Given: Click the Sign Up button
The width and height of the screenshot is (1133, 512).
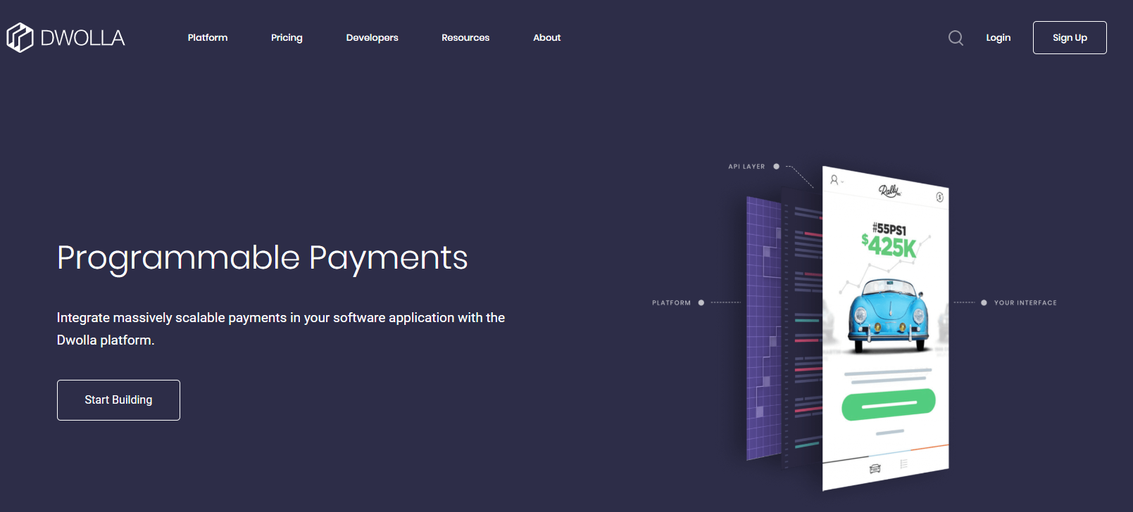Looking at the screenshot, I should [1070, 37].
